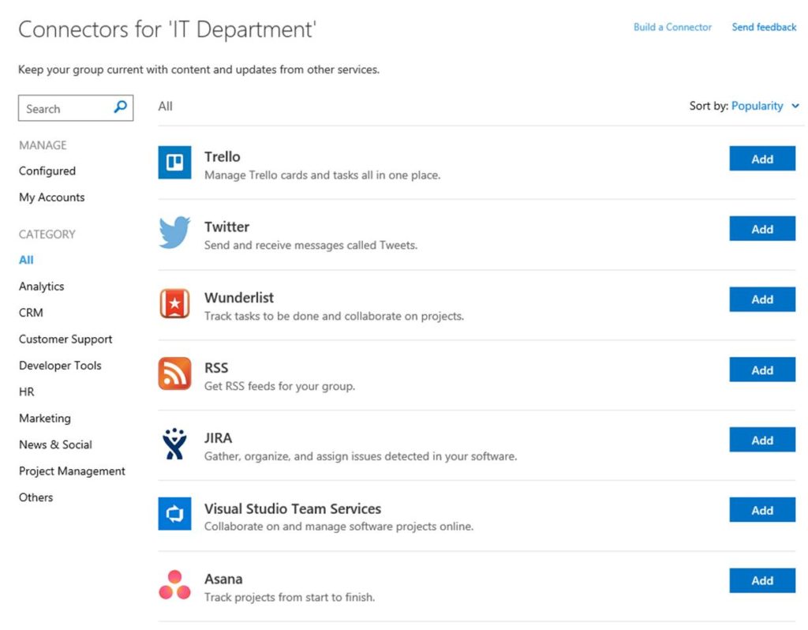The image size is (808, 630).
Task: Click the Wunderlist star icon
Action: 174,303
